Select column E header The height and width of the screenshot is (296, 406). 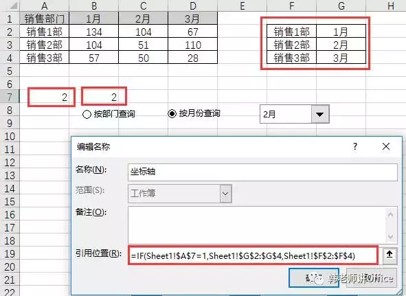242,5
